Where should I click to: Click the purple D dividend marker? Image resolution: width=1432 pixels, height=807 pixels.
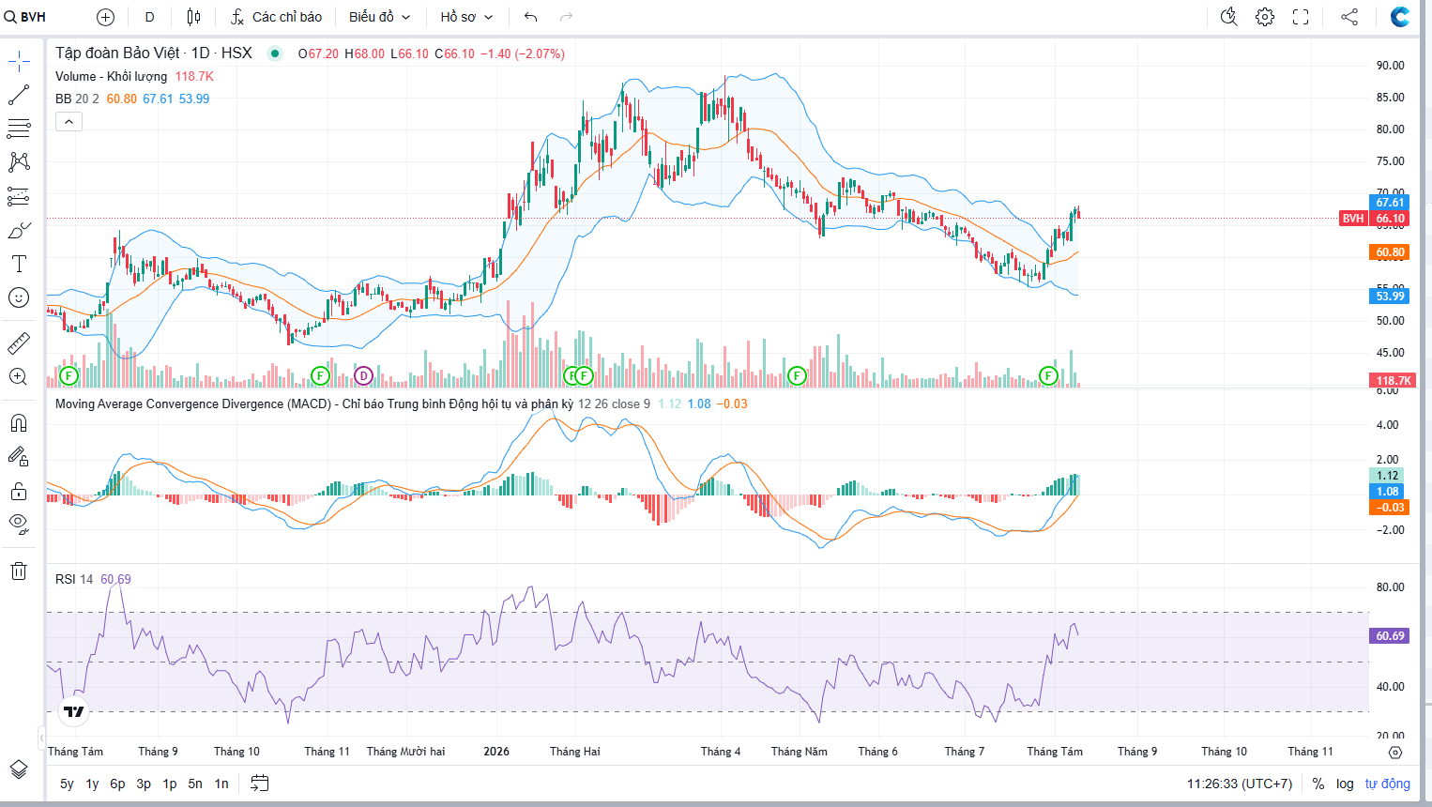363,376
